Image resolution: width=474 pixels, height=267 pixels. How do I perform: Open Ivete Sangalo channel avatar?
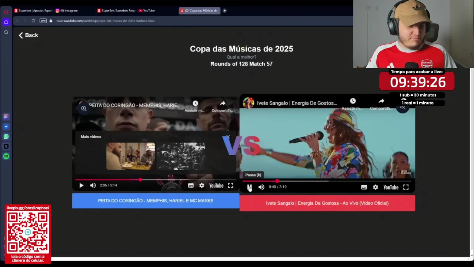pyautogui.click(x=248, y=103)
